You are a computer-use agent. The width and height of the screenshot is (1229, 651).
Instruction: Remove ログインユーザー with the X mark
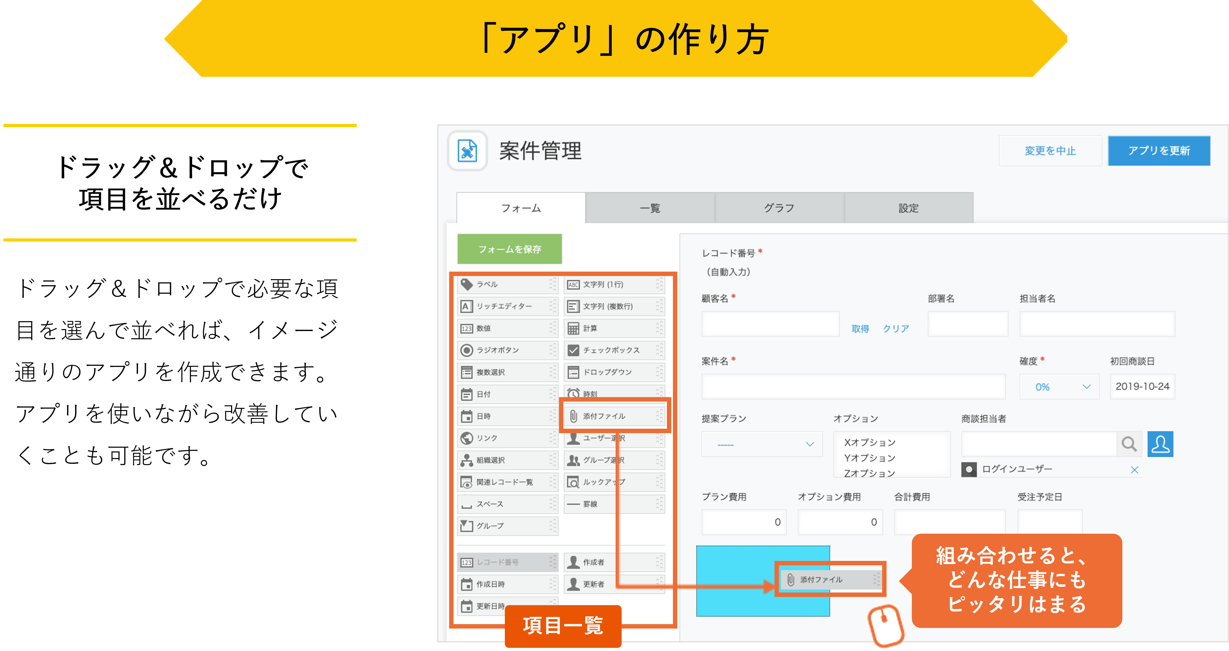click(1135, 470)
